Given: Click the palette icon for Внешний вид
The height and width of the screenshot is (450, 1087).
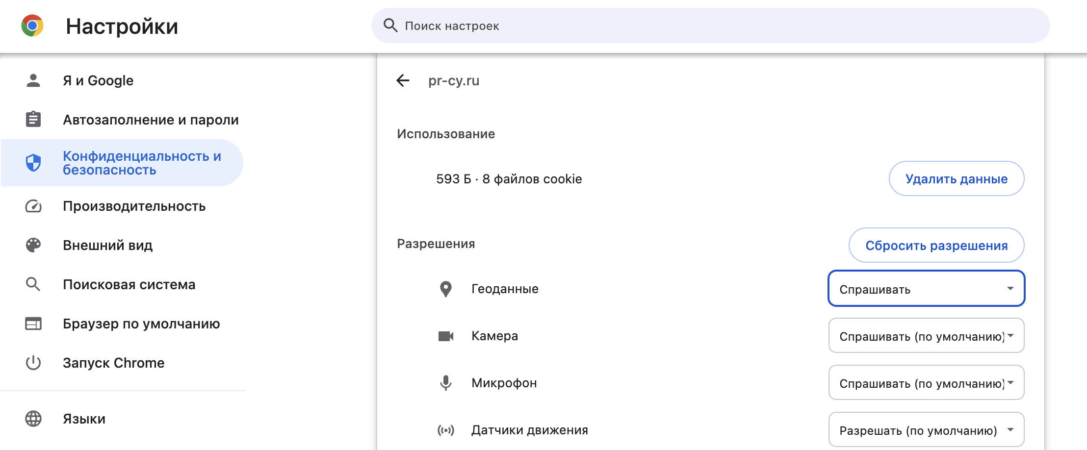Looking at the screenshot, I should pyautogui.click(x=33, y=245).
